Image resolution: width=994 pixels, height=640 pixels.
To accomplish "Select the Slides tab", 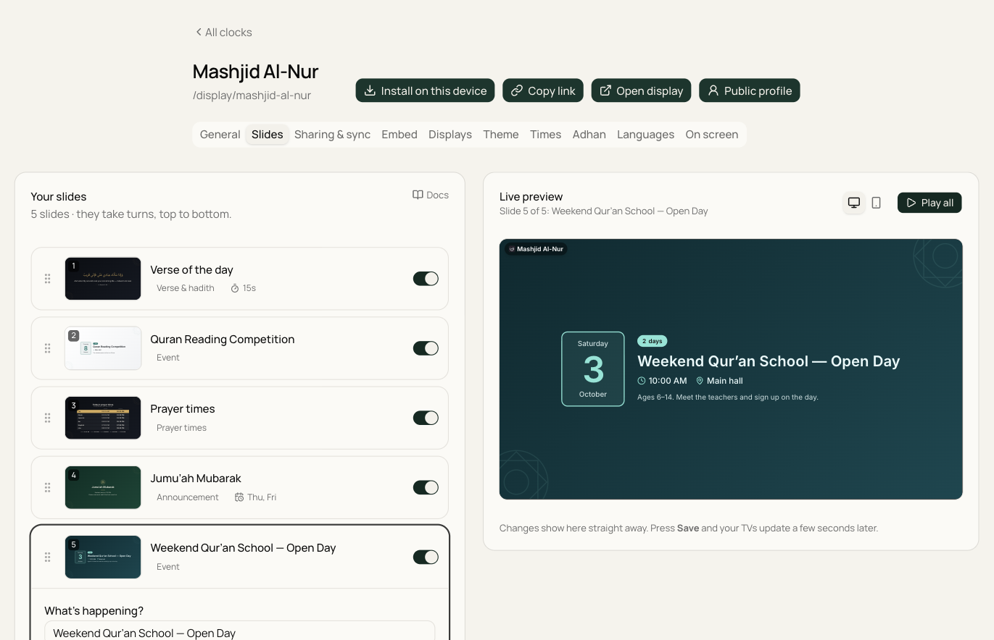I will [267, 134].
